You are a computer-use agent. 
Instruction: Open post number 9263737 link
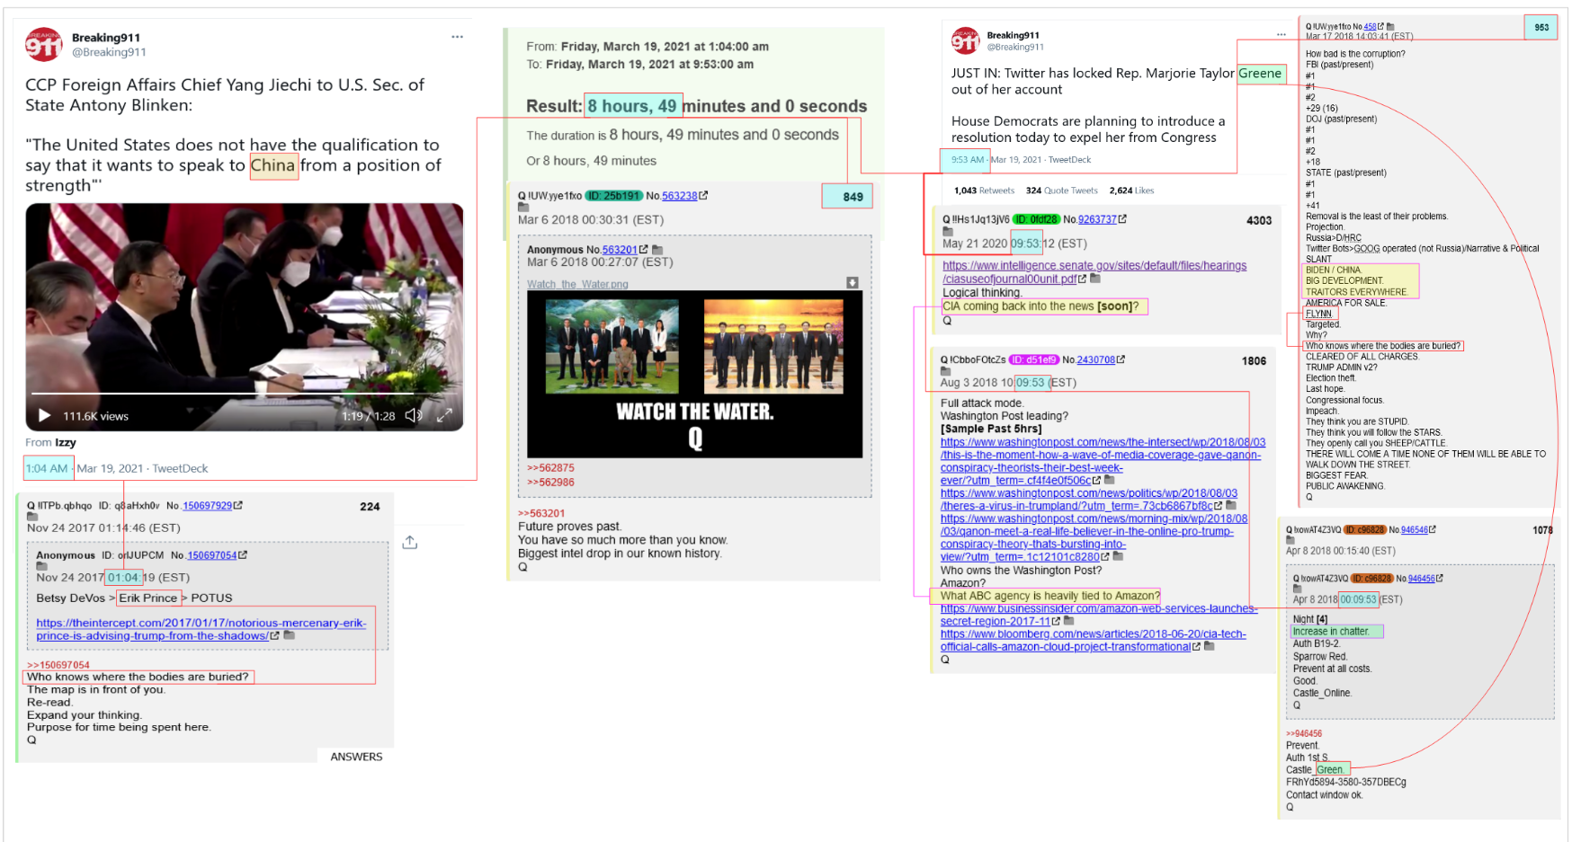[1097, 219]
